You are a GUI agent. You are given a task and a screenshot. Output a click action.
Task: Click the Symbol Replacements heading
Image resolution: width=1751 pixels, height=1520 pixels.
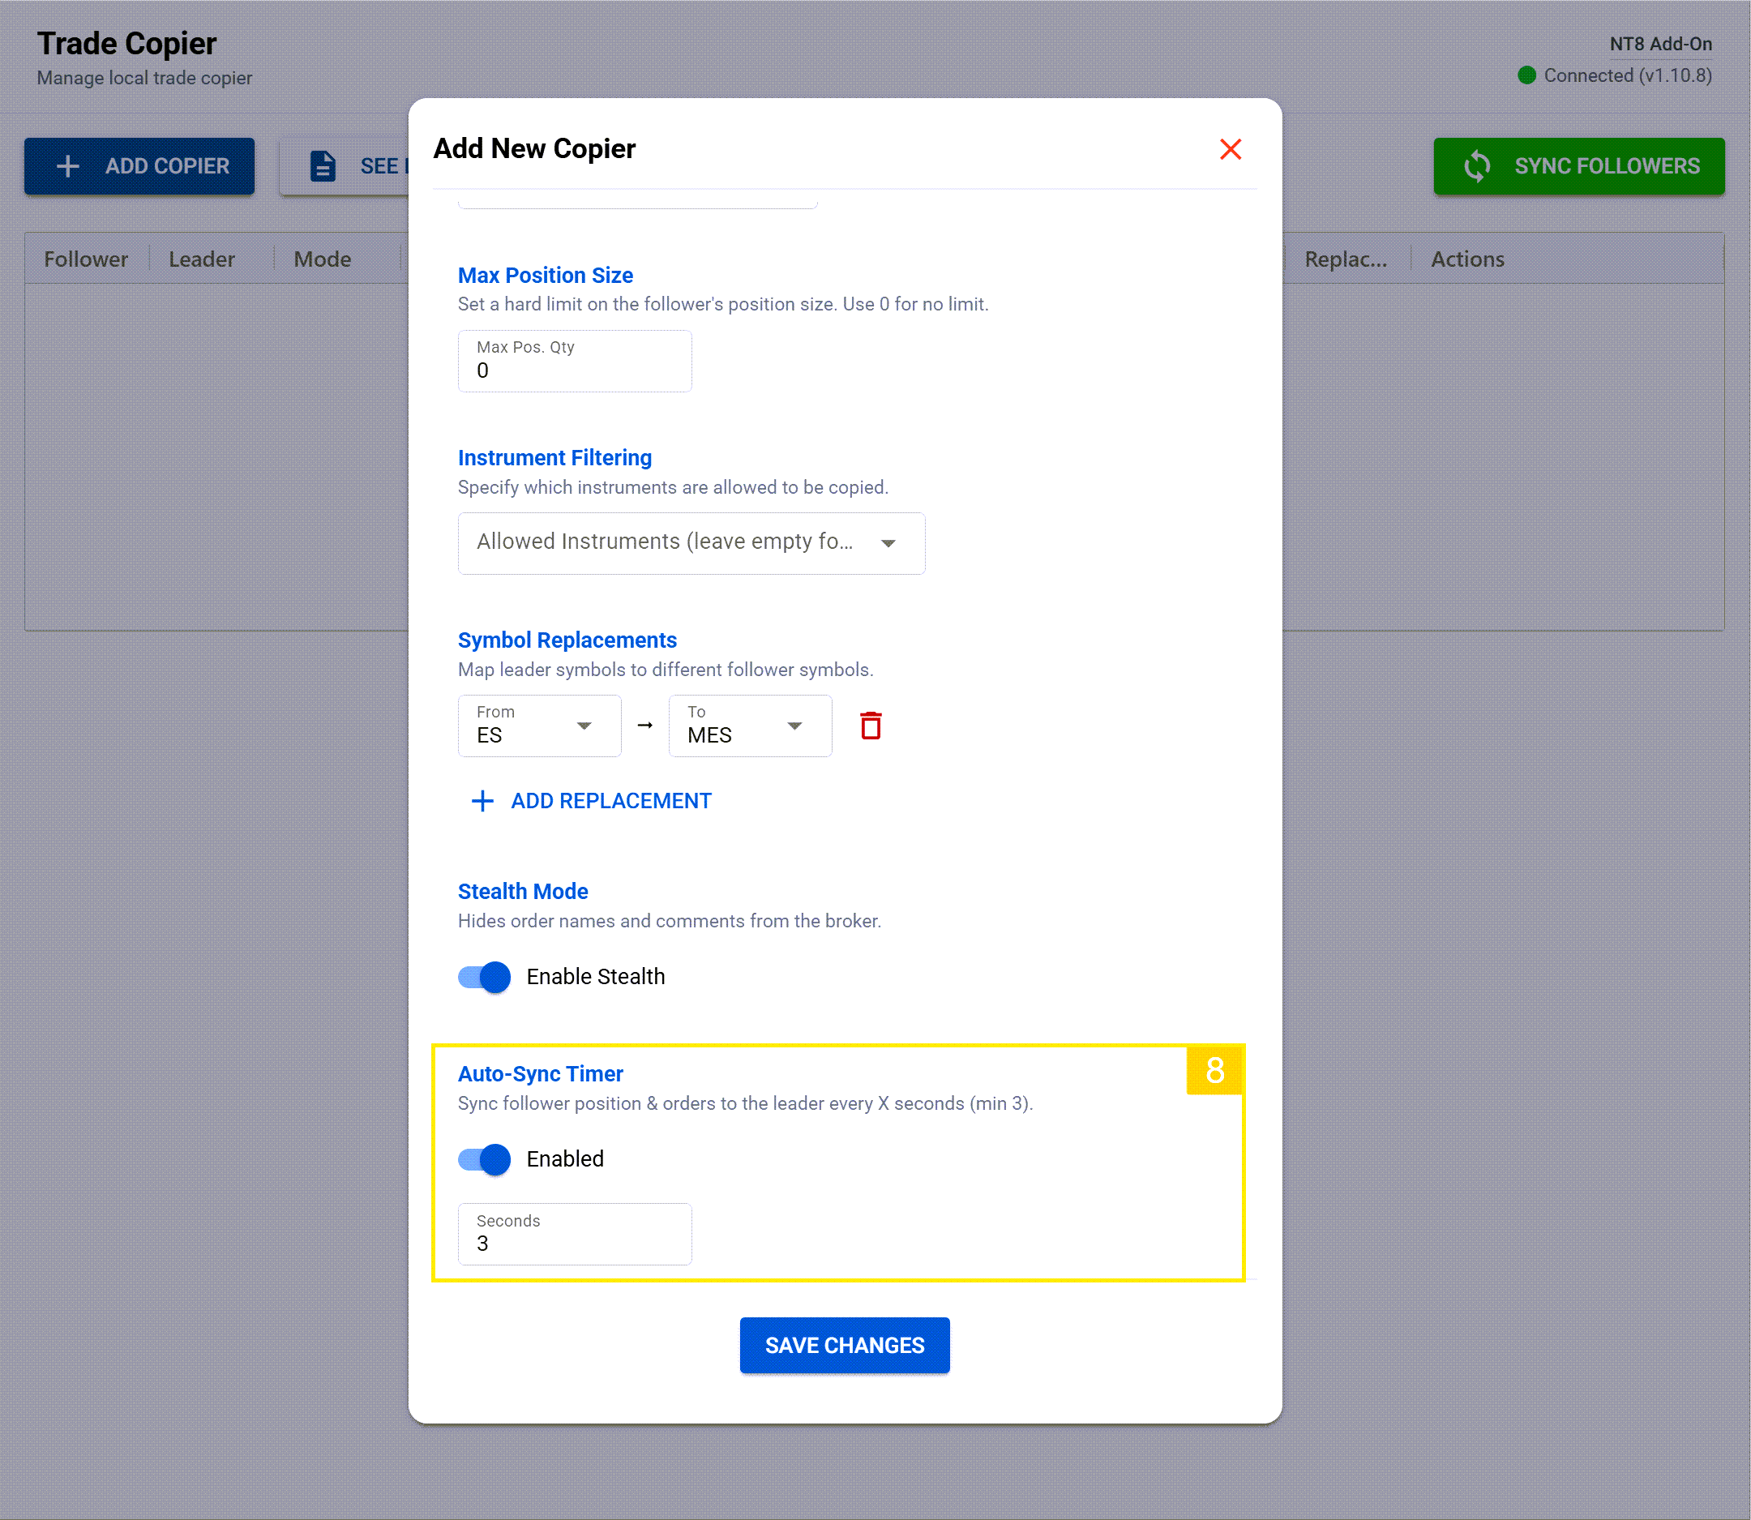point(567,640)
